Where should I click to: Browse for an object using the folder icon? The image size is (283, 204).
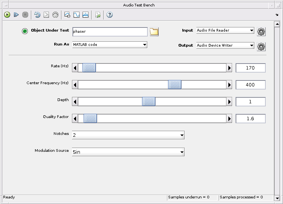coord(154,32)
